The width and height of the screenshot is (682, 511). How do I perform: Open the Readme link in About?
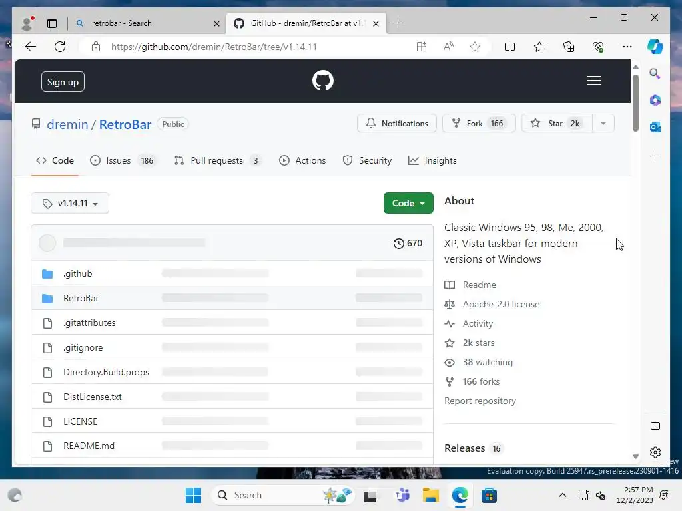coord(470,285)
